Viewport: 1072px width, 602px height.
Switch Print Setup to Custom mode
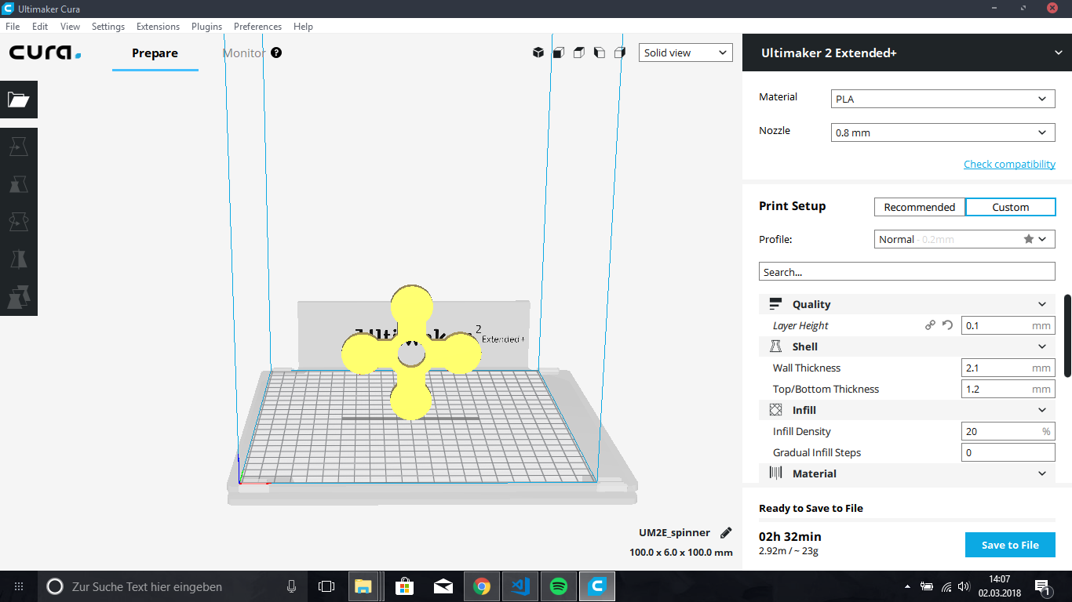click(1010, 207)
